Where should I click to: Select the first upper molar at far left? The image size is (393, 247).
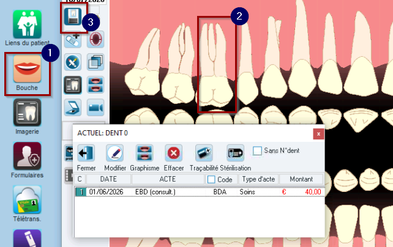143,62
